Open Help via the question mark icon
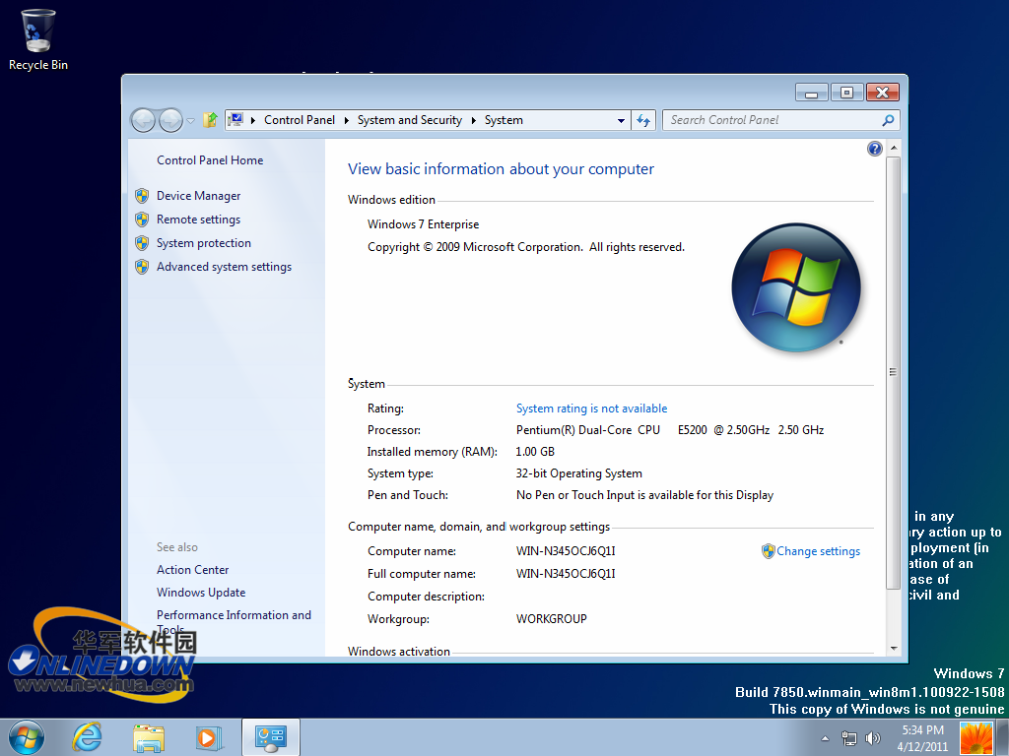 pos(875,150)
